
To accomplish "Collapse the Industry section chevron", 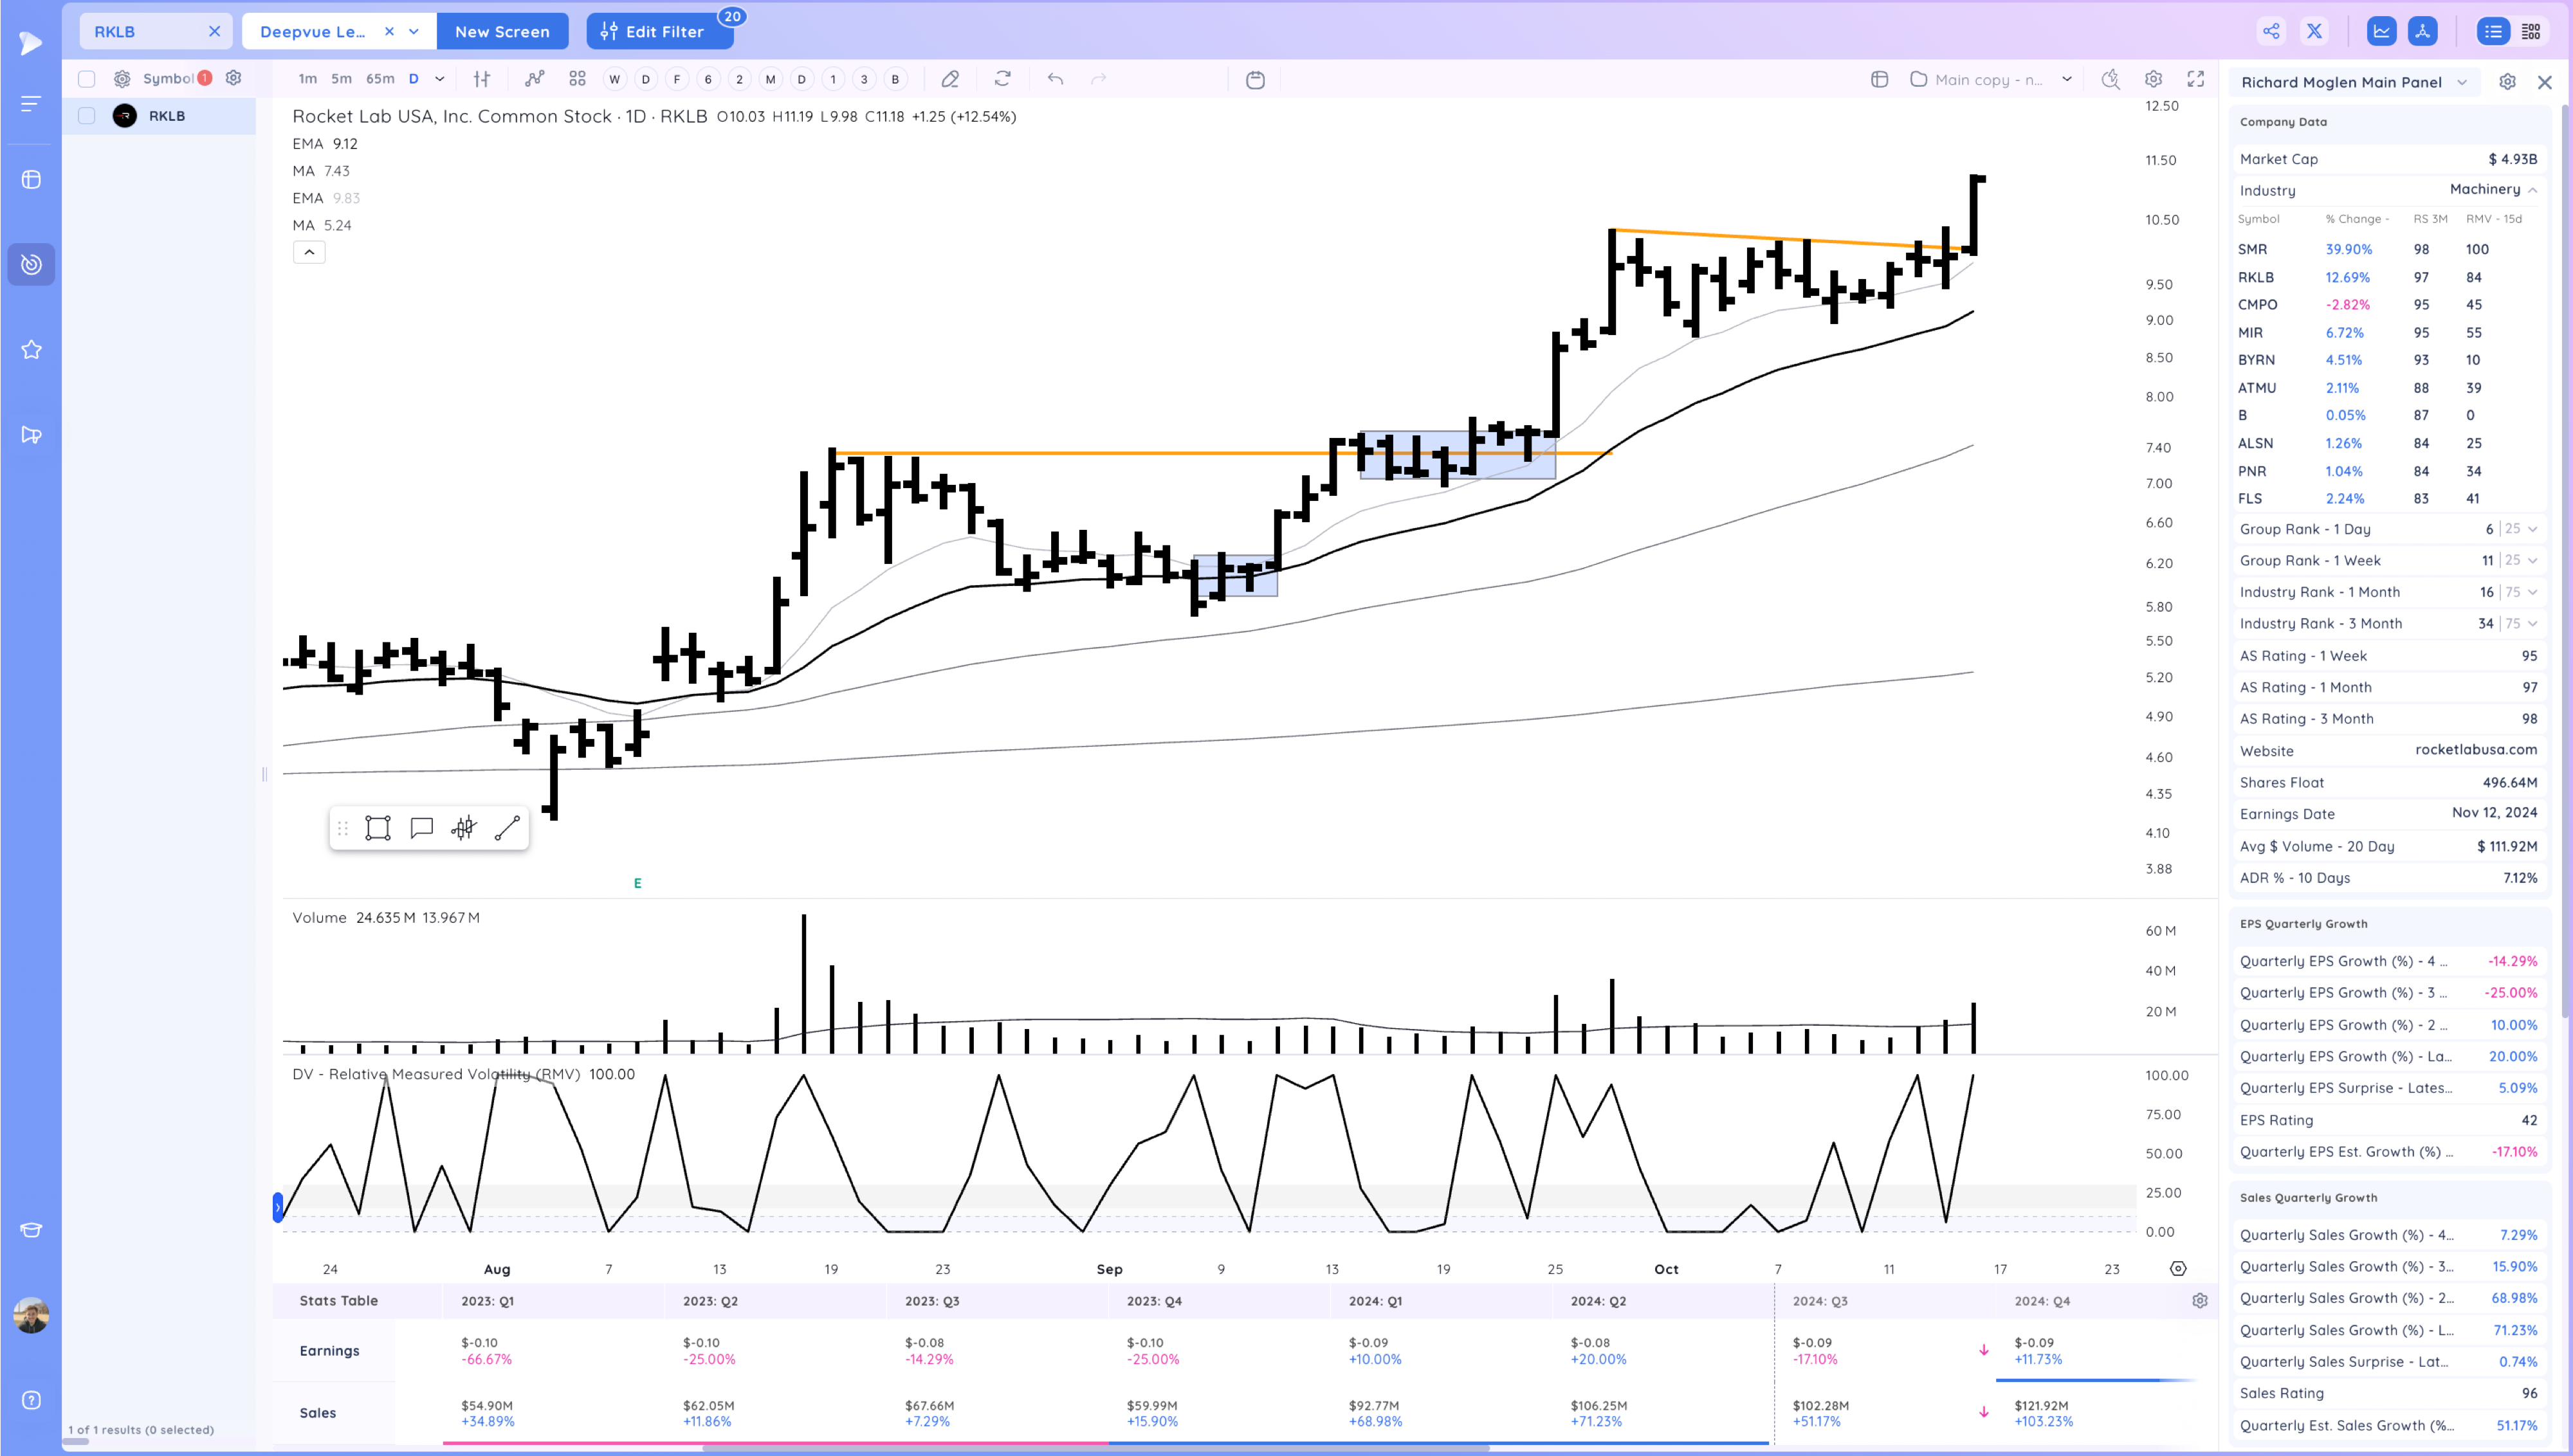I will point(2532,190).
